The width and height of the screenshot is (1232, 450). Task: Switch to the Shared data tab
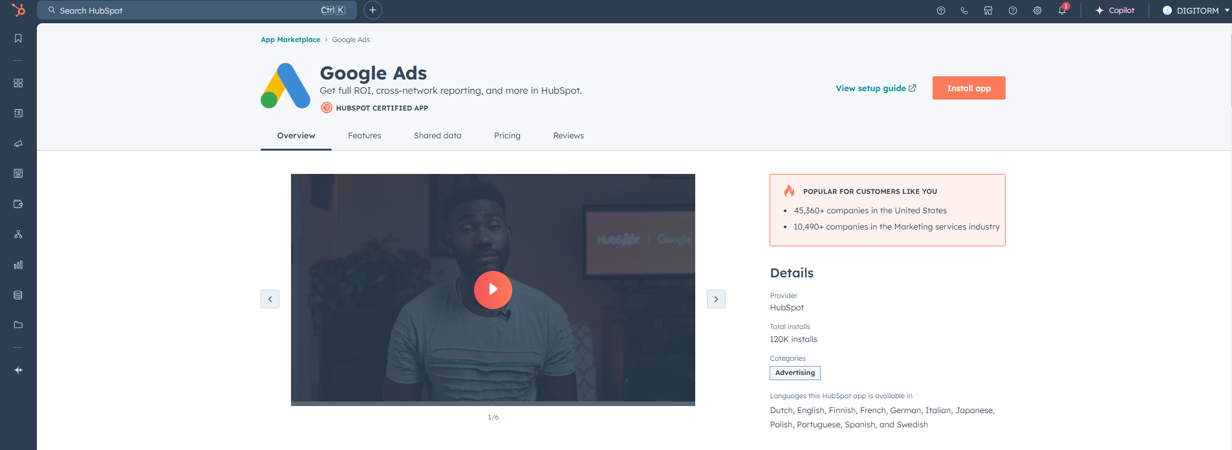point(438,136)
